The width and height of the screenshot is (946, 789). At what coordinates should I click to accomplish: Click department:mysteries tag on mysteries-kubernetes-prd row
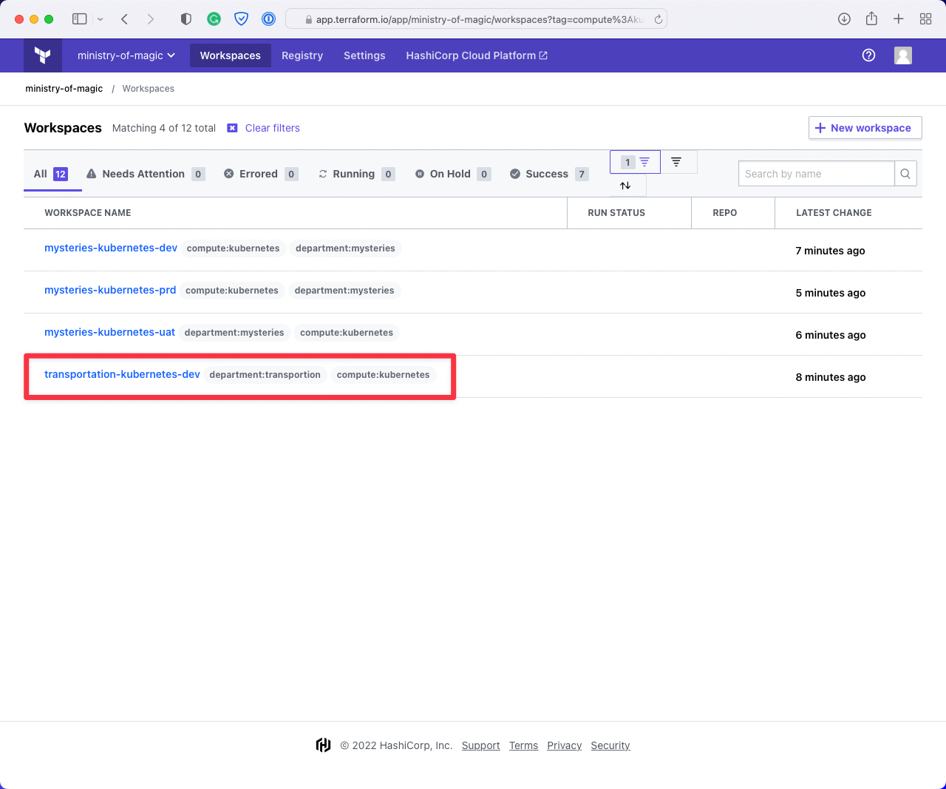(x=344, y=291)
